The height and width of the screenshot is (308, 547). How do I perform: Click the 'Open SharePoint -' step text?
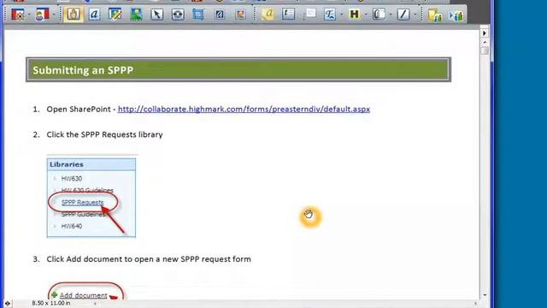(81, 109)
